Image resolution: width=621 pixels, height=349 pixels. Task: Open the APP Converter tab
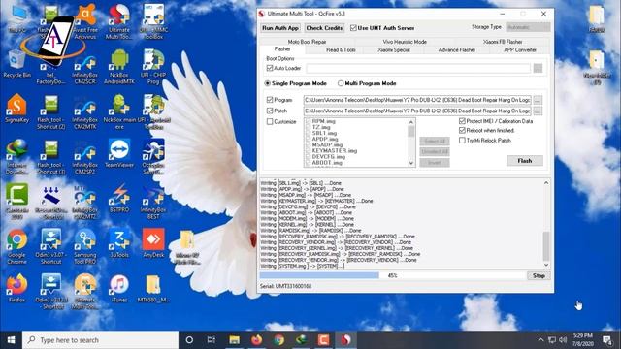tap(520, 49)
